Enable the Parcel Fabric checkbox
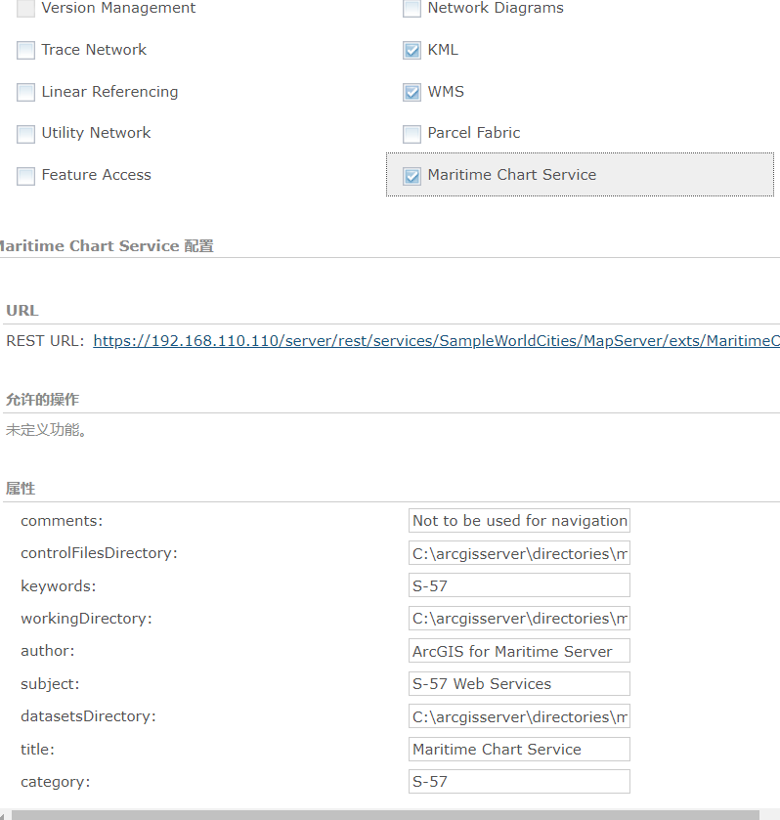Screen dimensions: 780x820 pos(412,134)
